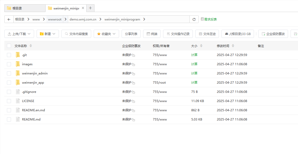Image resolution: width=298 pixels, height=154 pixels.
Task: Check the .git folder checkbox
Action: [x=9, y=55]
